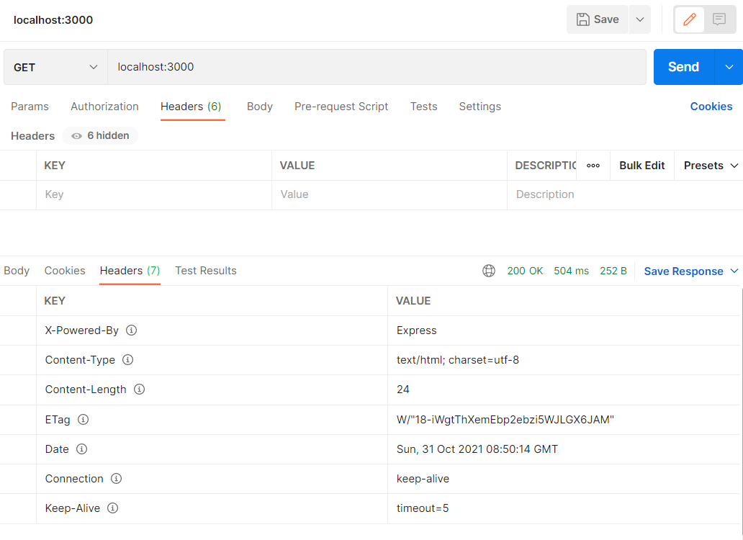Screen dimensions: 743x540
Task: Click the header Description input cell
Action: [625, 194]
